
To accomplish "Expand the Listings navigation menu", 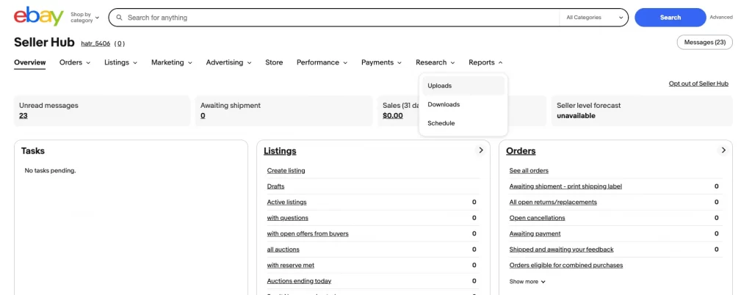I will point(121,62).
